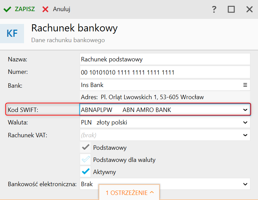Close the Rachunek bankowy dialog

[250, 9]
